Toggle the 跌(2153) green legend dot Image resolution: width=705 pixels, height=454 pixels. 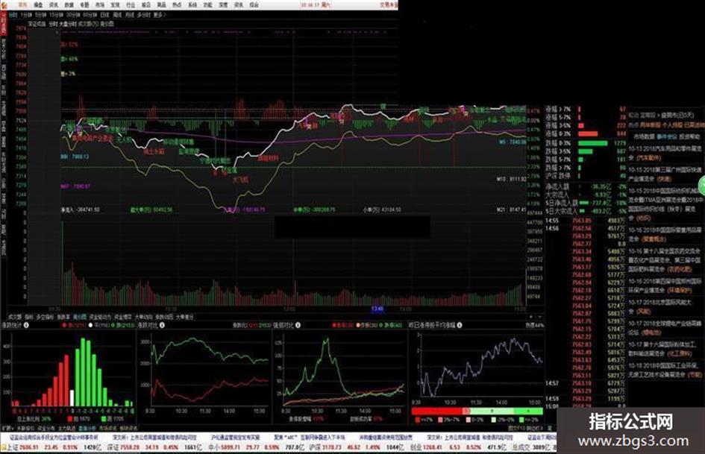click(113, 325)
